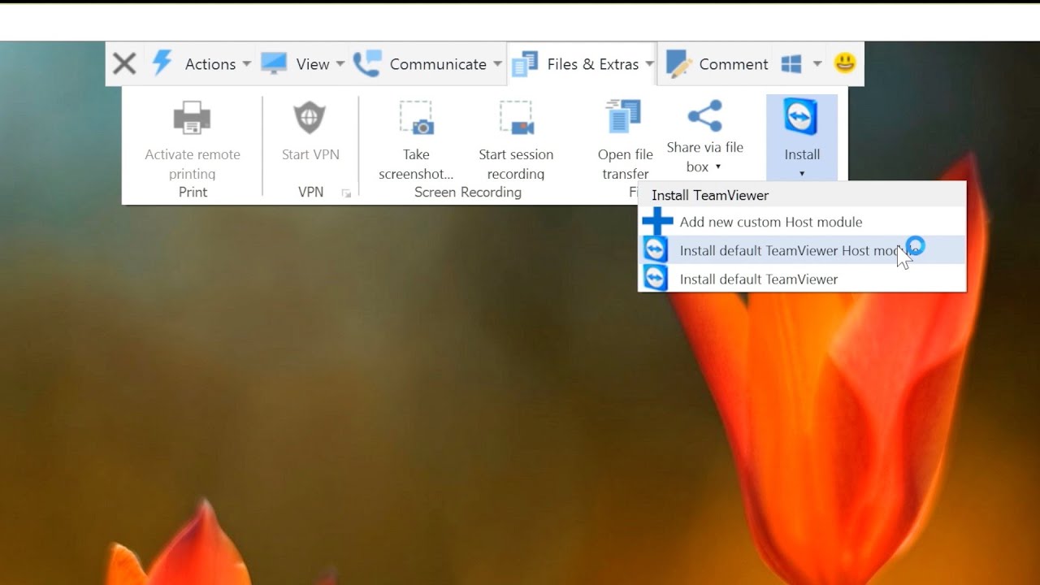Click the Take screenshot camera icon
The image size is (1040, 585).
point(416,119)
